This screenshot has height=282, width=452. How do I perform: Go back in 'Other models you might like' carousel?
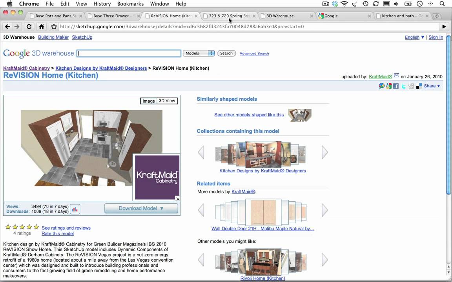[x=201, y=260]
